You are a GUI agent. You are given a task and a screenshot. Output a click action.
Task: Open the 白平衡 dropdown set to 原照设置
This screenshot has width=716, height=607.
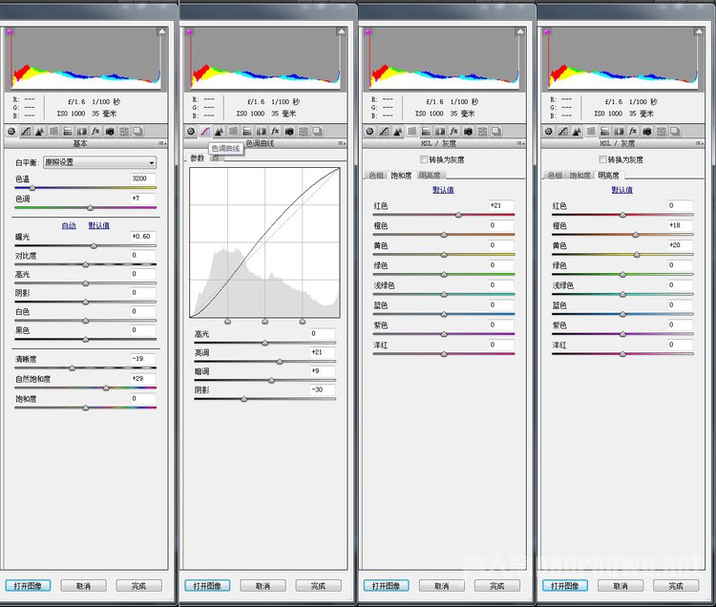99,162
